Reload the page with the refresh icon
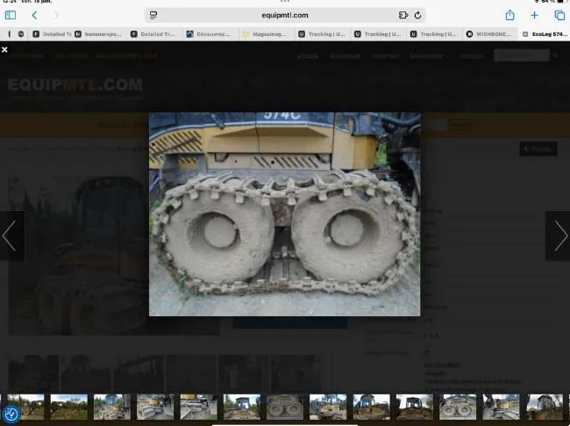This screenshot has height=426, width=570. (x=417, y=15)
